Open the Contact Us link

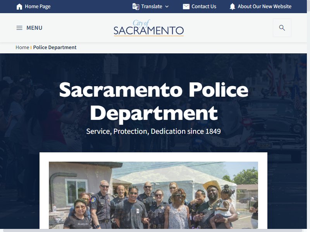[x=204, y=7]
